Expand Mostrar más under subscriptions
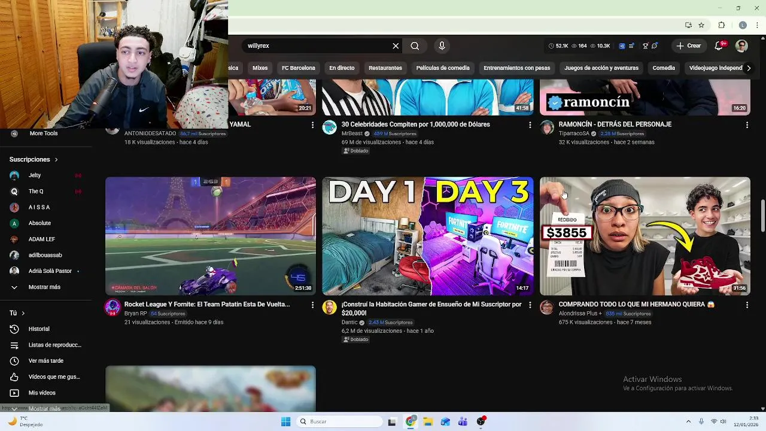The height and width of the screenshot is (431, 766). tap(45, 287)
